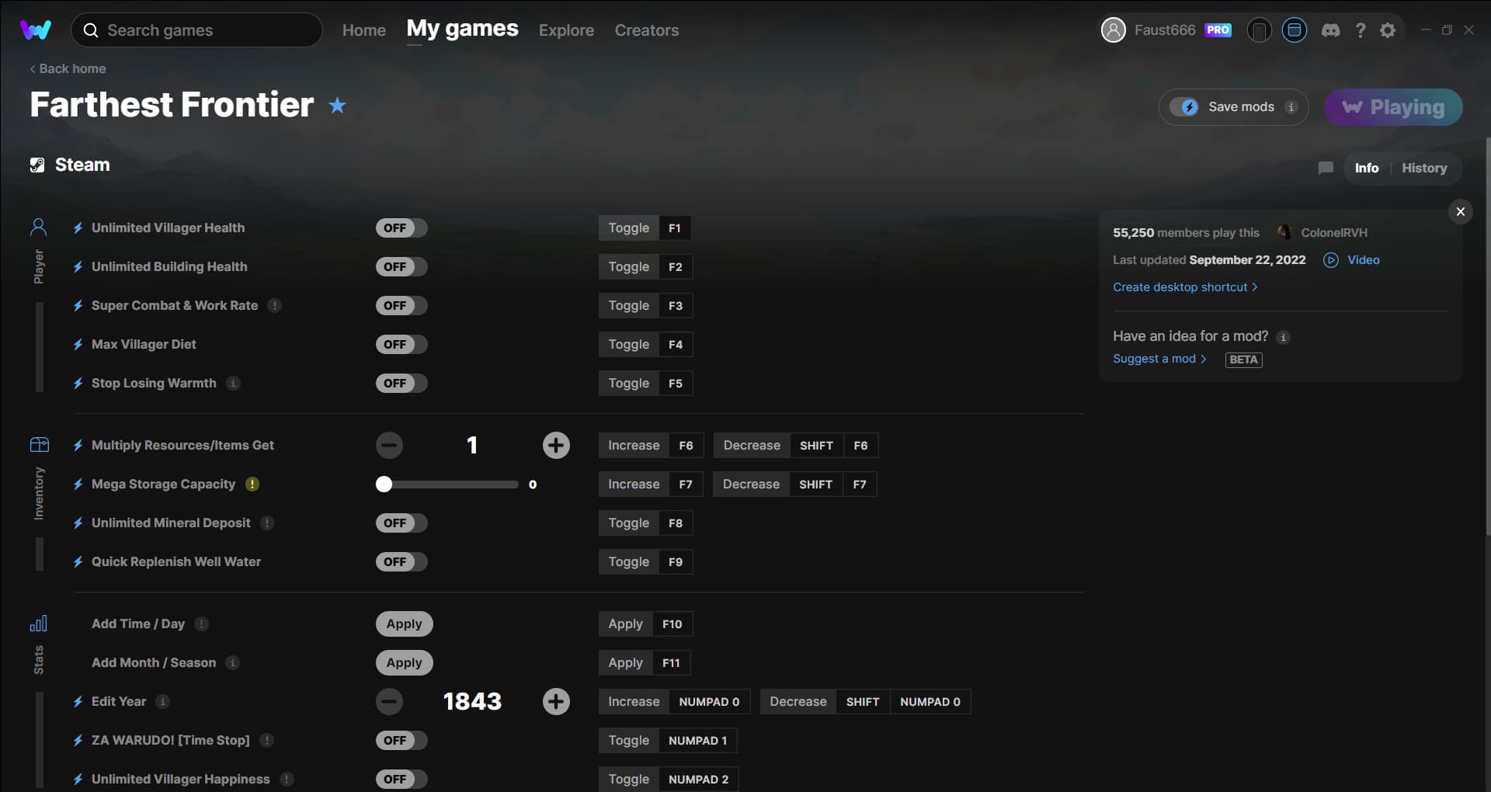Toggle Unlimited Villager Health switch
Image resolution: width=1491 pixels, height=792 pixels.
[401, 228]
